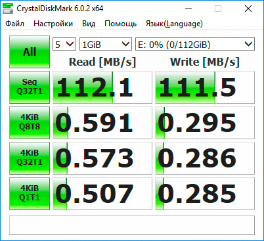Click the CrystalDiskMark app icon in title bar
Image resolution: width=264 pixels, height=241 pixels.
8,9
